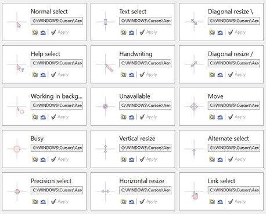Click Apply under Diagonal resize /
266x214 pixels.
click(x=237, y=74)
